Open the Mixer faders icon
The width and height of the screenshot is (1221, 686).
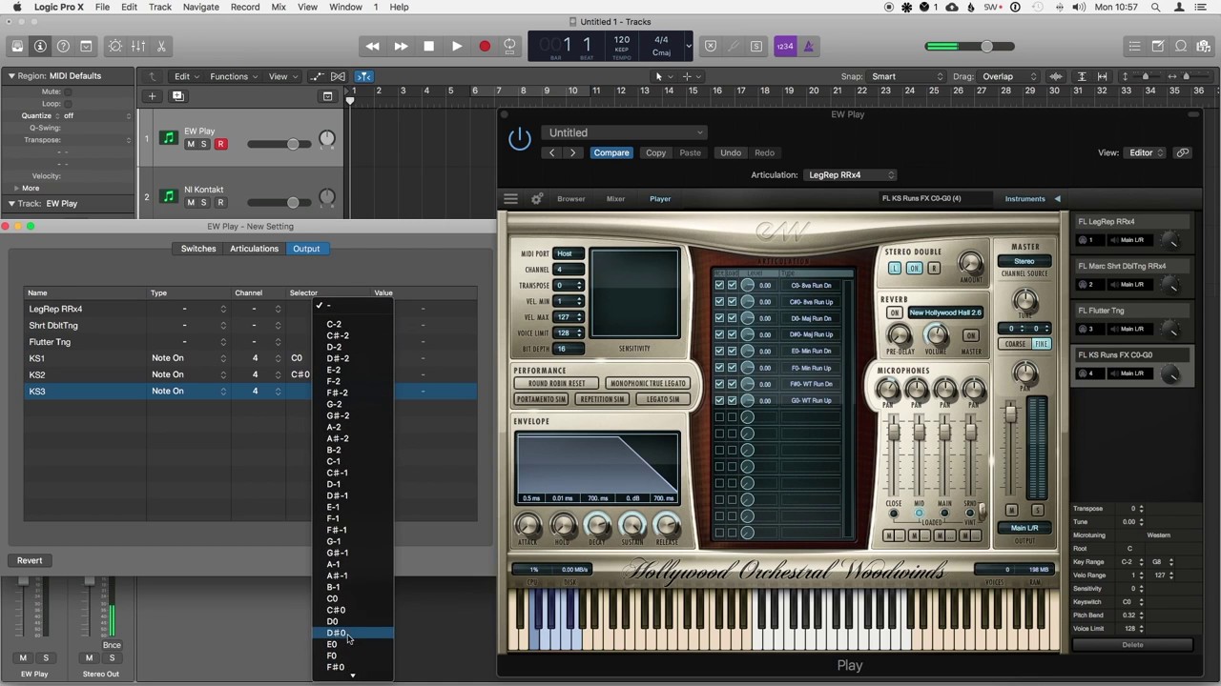tap(138, 46)
